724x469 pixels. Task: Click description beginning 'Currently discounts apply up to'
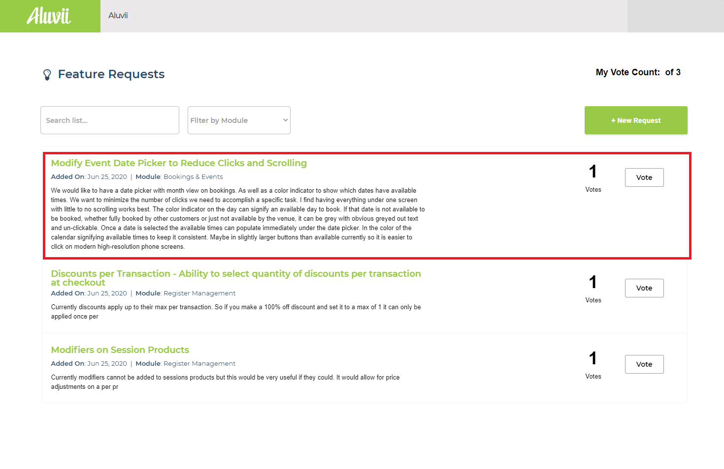[x=236, y=312]
